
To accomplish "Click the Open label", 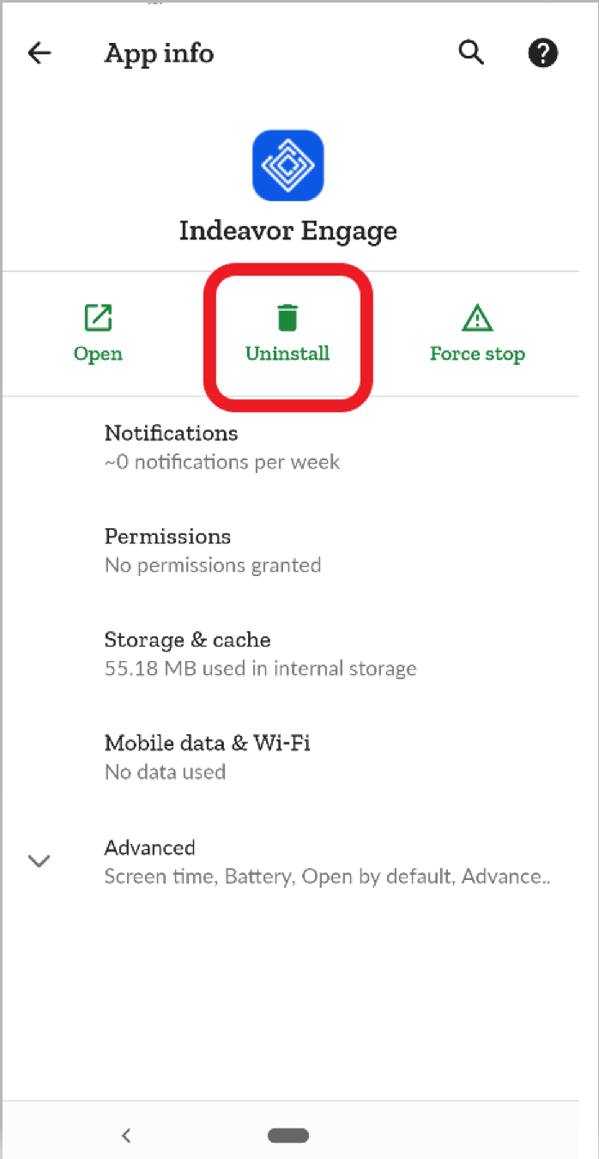I will tap(98, 355).
